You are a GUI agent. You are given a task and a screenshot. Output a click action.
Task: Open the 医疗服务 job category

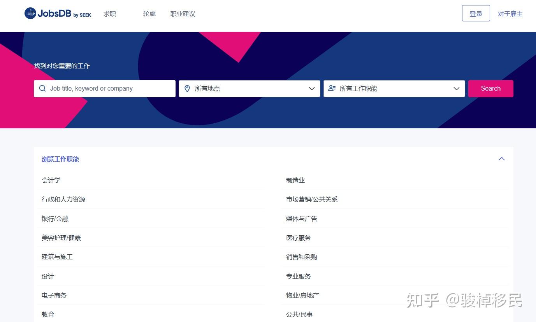(299, 238)
